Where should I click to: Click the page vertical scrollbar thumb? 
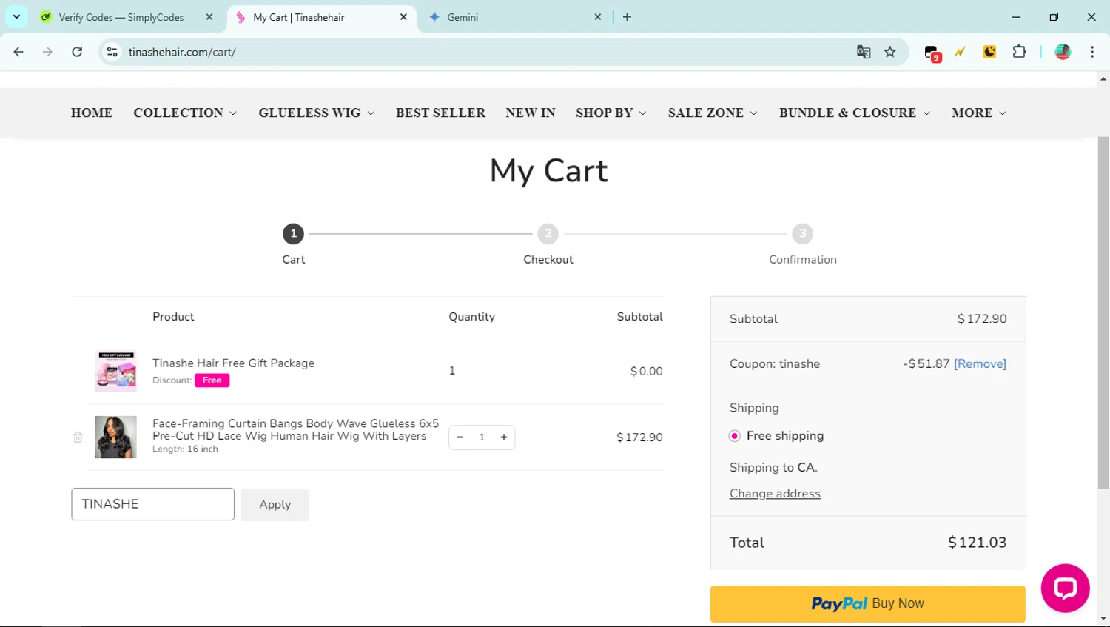coord(1103,312)
